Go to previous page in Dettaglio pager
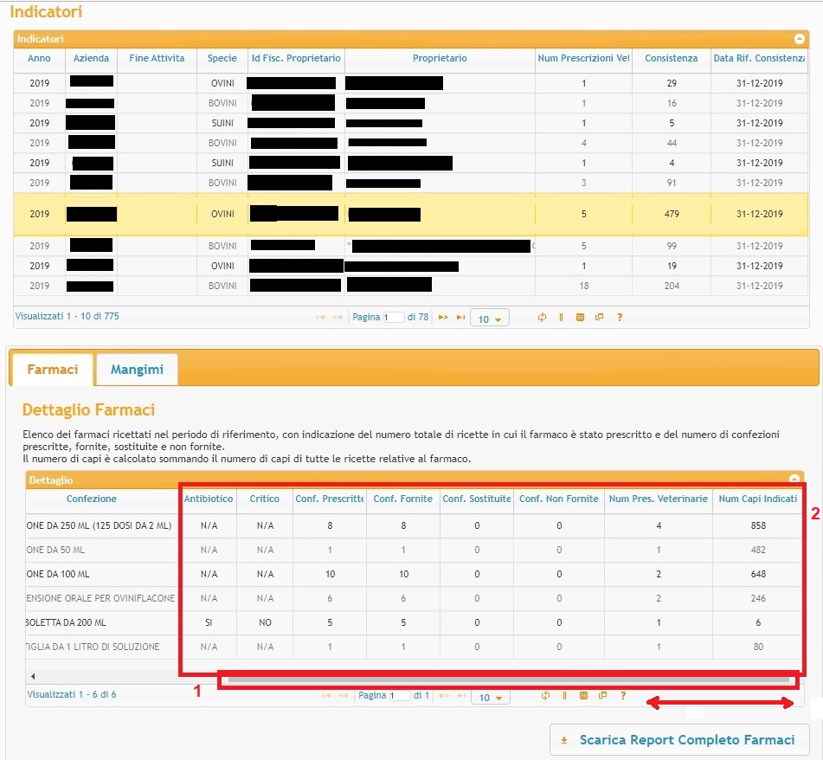 [344, 695]
